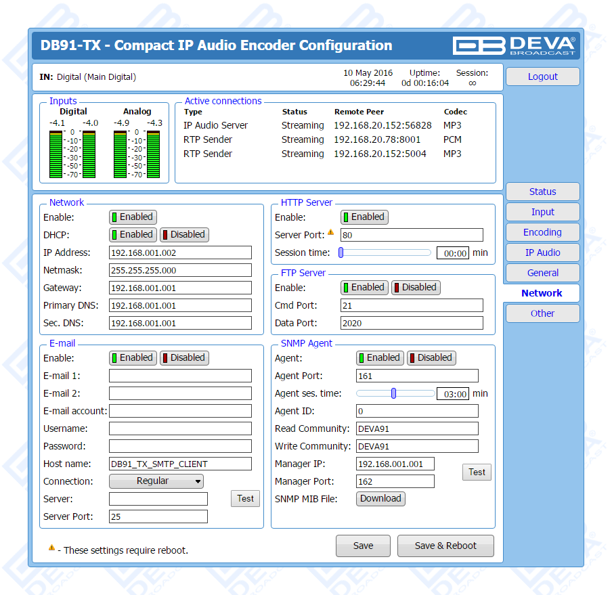Click the Analog input level meter
This screenshot has height=595, width=612.
pyautogui.click(x=137, y=154)
